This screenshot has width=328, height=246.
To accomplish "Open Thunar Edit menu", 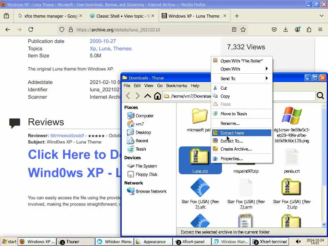I will pyautogui.click(x=137, y=86).
